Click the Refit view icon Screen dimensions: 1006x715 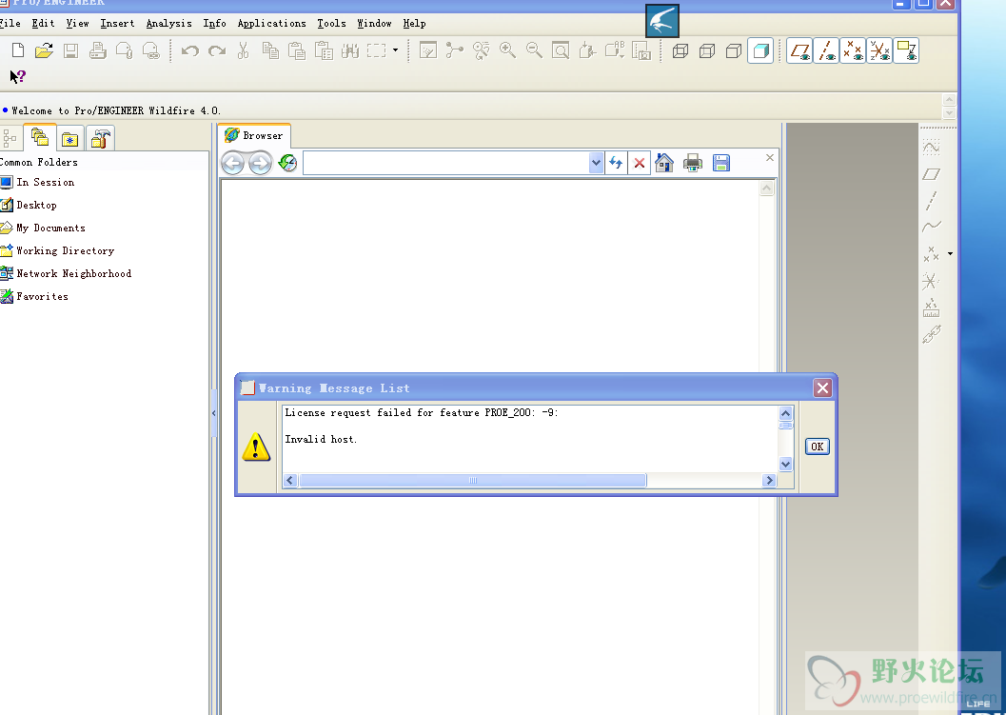(561, 50)
